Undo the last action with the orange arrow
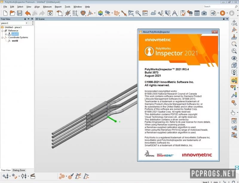239x183 pixels. coord(28,13)
